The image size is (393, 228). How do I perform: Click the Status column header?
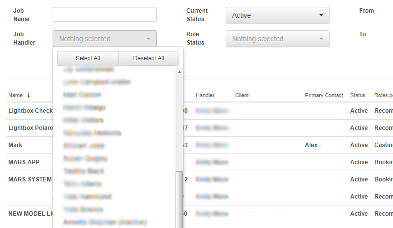[359, 95]
